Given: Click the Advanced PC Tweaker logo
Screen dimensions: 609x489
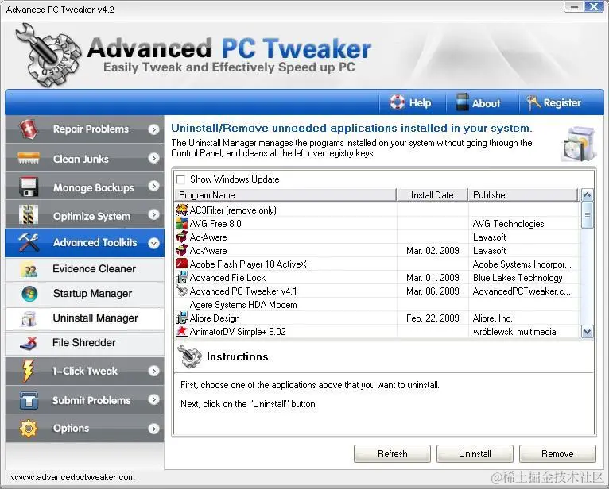Looking at the screenshot, I should (x=48, y=55).
